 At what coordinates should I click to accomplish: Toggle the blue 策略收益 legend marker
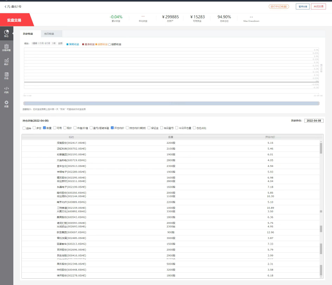(67, 44)
